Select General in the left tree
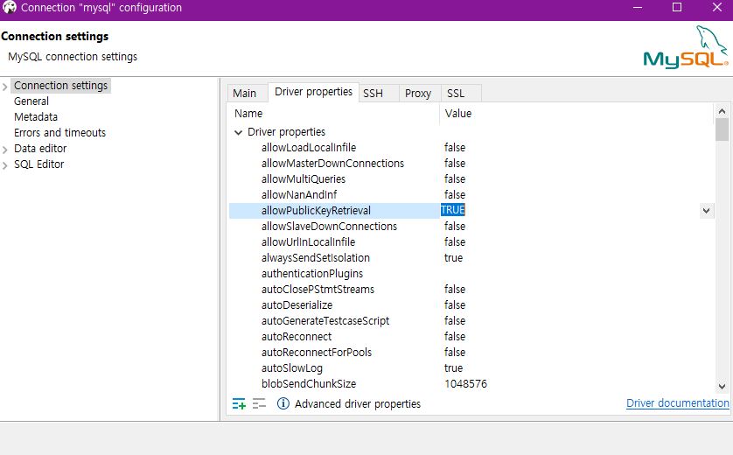733x455 pixels. [x=31, y=101]
